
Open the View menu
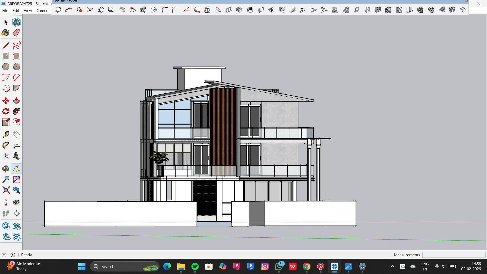tap(28, 10)
